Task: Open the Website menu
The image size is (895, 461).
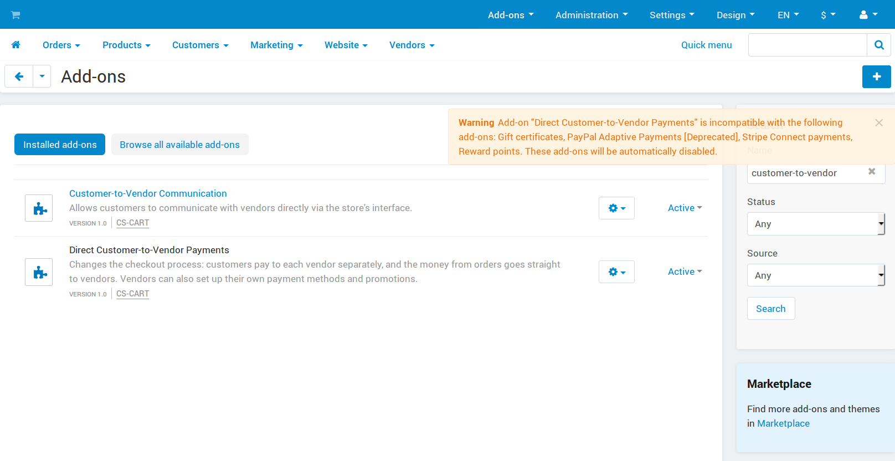Action: coord(346,45)
